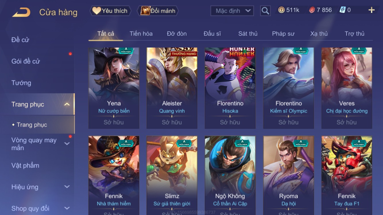383x215 pixels.
Task: Collapse the Trang phục section
Action: coord(67,104)
